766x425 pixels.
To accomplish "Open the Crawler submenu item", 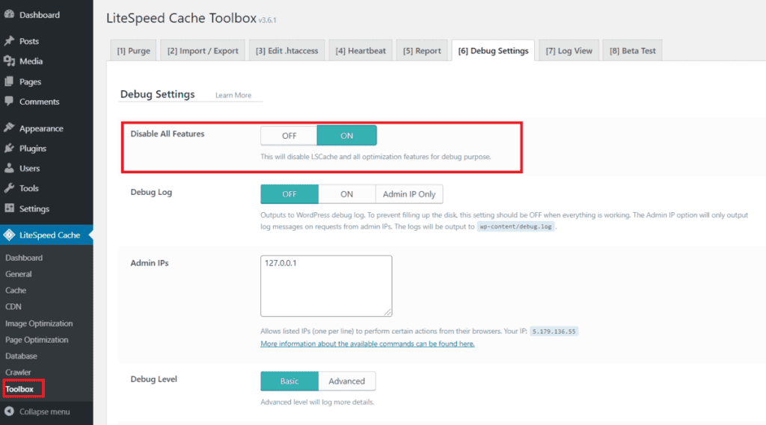I will [x=18, y=372].
